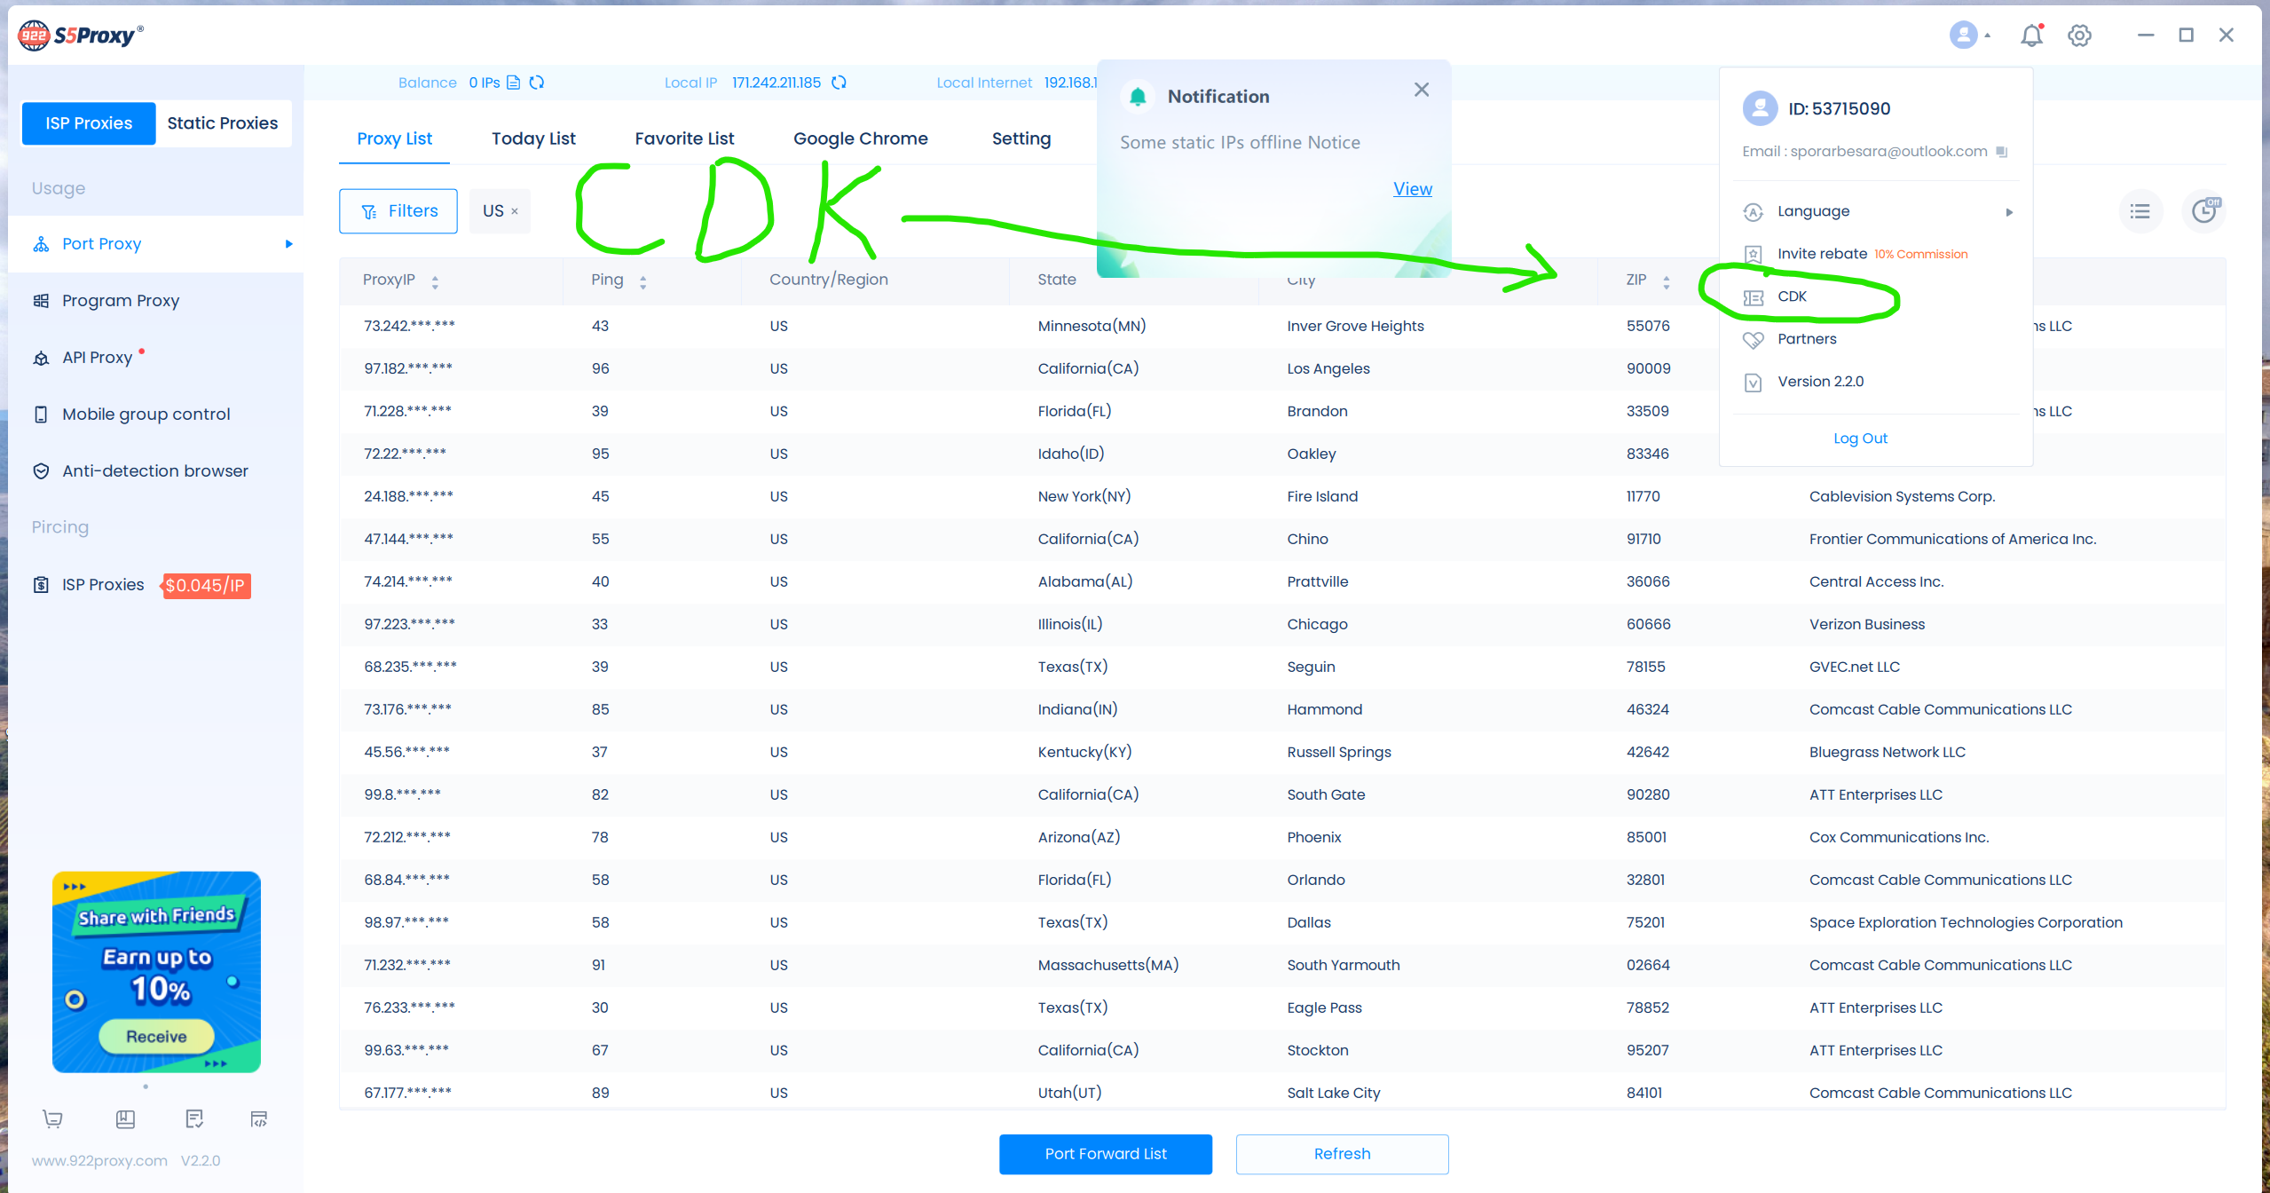Refresh the Local IP address

(839, 83)
